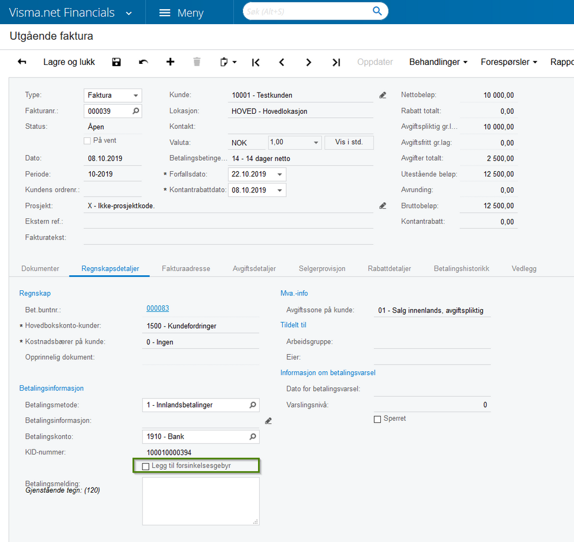Click the back arrow icon in toolbar
Viewport: 574px width, 542px height.
[x=22, y=62]
